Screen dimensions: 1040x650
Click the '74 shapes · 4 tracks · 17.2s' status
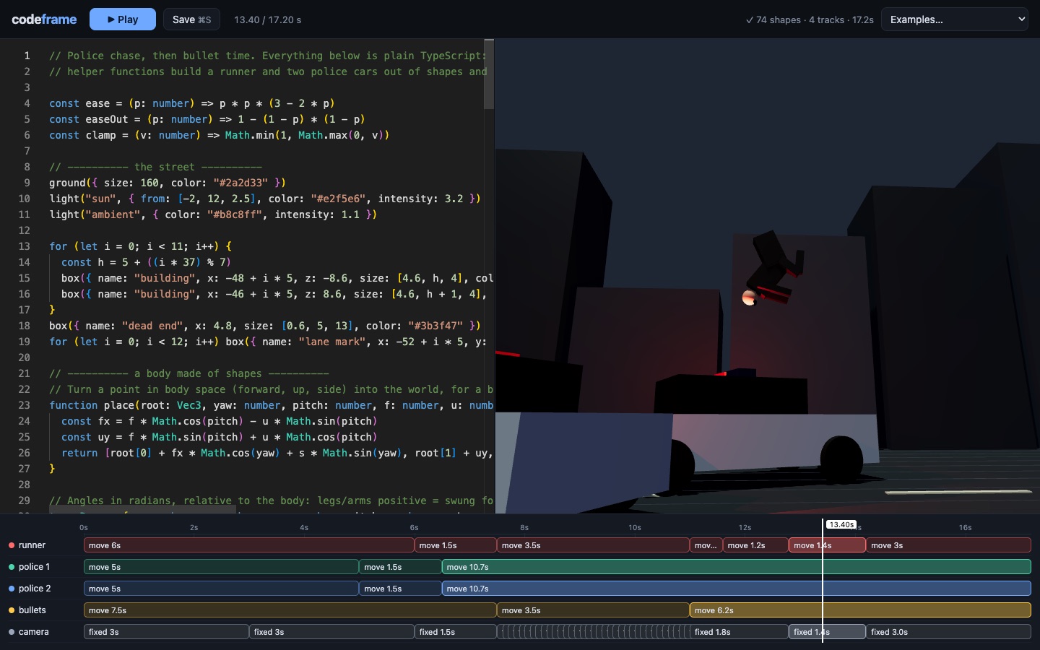(x=810, y=19)
